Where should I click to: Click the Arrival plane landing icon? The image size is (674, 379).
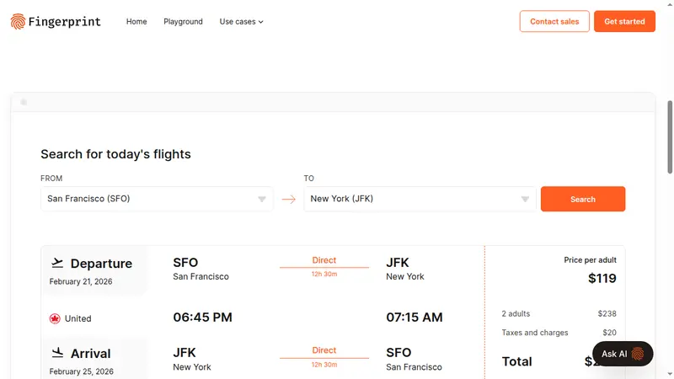(x=57, y=353)
